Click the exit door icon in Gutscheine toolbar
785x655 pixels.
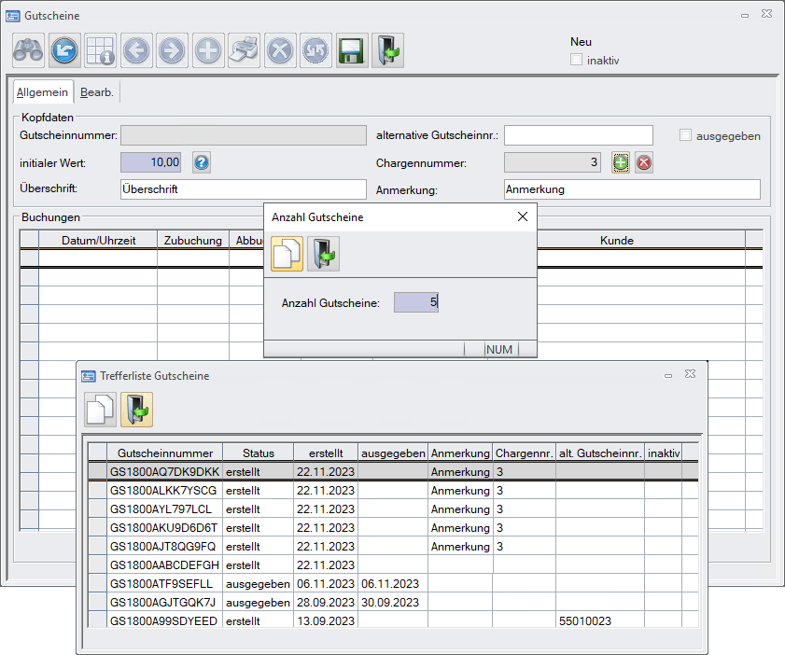click(387, 50)
